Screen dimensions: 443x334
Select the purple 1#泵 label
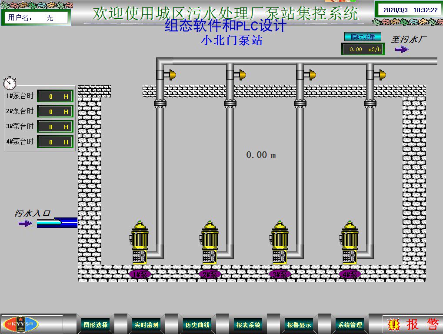pyautogui.click(x=140, y=274)
